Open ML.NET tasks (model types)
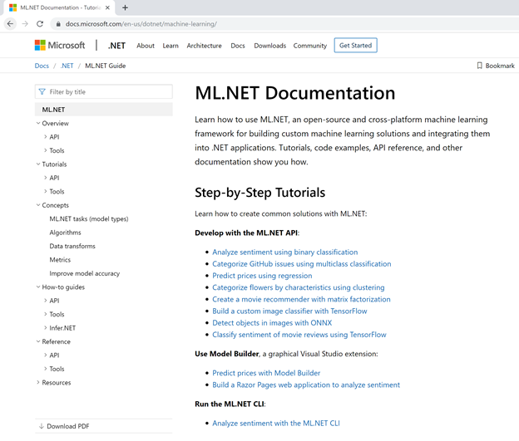 89,219
